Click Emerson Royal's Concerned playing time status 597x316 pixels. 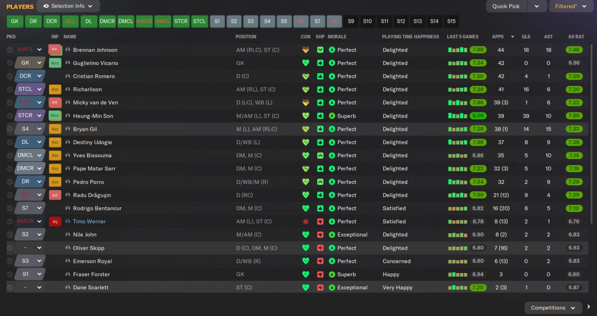[396, 261]
